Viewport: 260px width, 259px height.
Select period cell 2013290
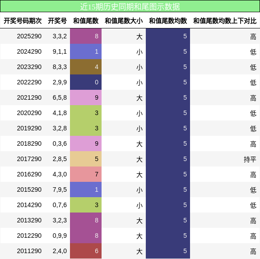tap(29, 220)
